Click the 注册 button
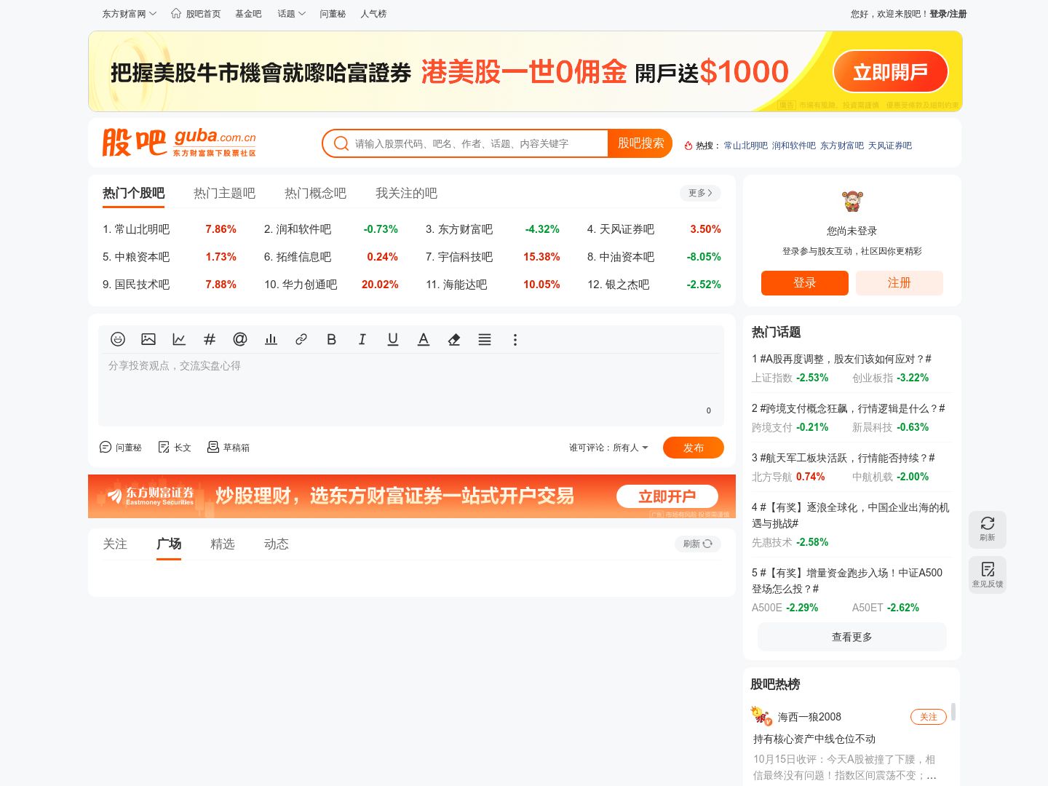The height and width of the screenshot is (786, 1048). pos(900,283)
